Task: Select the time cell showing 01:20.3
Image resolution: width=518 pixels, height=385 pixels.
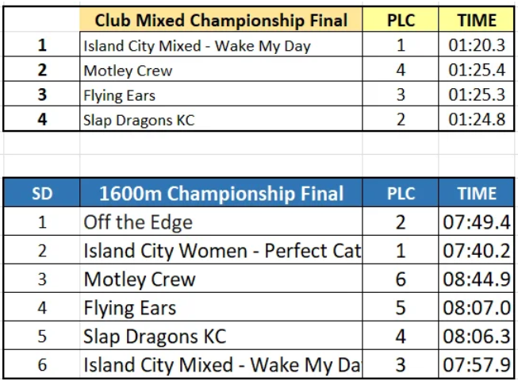Action: pyautogui.click(x=477, y=45)
